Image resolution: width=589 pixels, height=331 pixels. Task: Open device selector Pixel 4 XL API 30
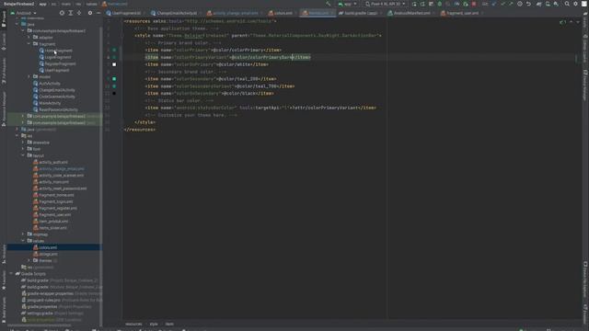tap(386, 4)
